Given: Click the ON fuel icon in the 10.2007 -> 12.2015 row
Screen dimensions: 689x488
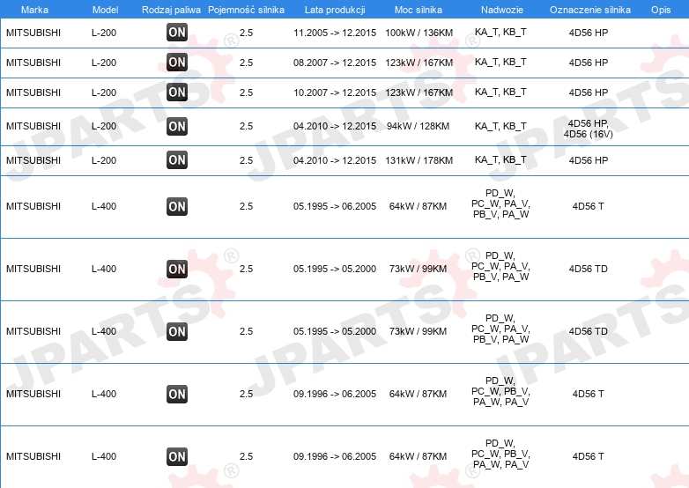Looking at the screenshot, I should (177, 92).
